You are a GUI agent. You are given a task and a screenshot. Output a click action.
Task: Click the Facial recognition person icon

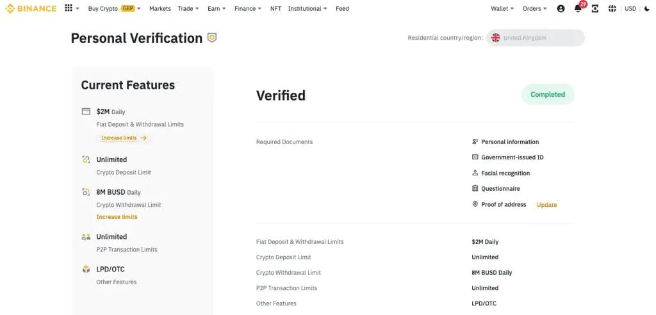[x=475, y=173]
